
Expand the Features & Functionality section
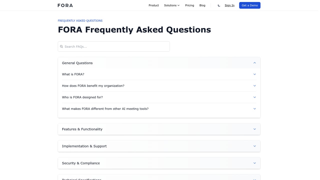(159, 129)
